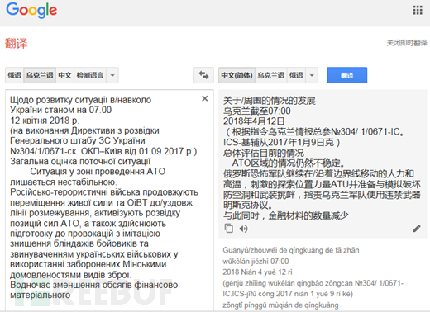Viewport: 430px width, 312px height.
Task: Click the red 翻译 page title
Action: 17,44
